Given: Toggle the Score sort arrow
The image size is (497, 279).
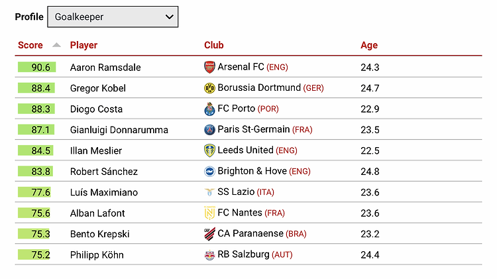Looking at the screenshot, I should click(56, 45).
